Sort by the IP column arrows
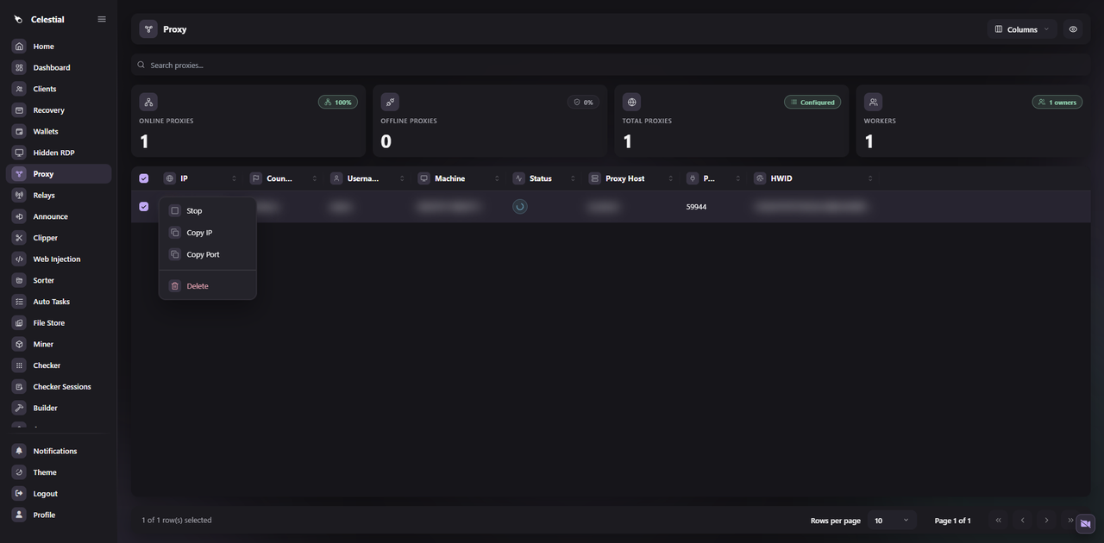The width and height of the screenshot is (1104, 543). (234, 178)
